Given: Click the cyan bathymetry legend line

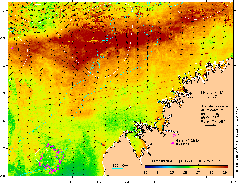Looking at the screenshot, I should [x=118, y=168].
